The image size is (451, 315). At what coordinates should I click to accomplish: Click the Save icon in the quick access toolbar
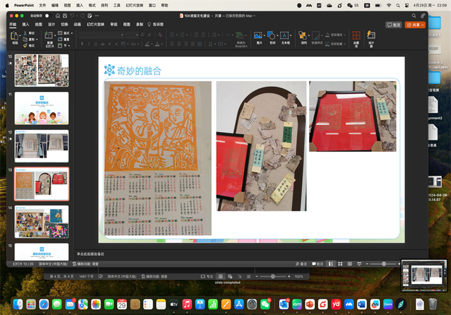point(65,16)
